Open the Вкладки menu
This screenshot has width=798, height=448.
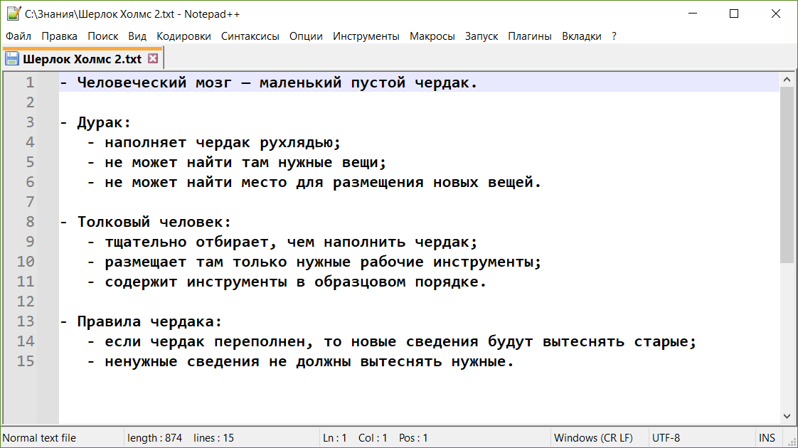582,36
